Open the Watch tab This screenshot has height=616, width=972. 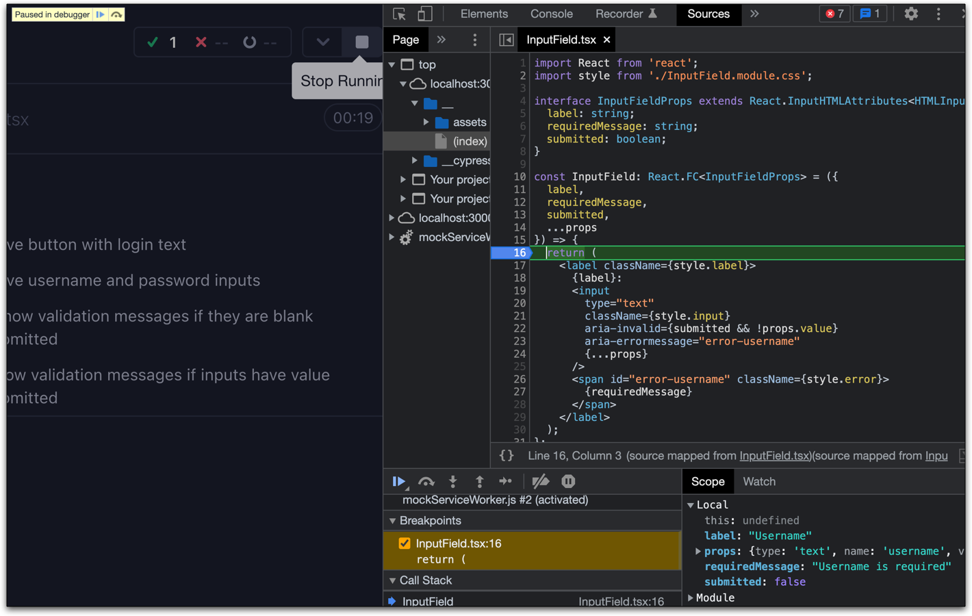pyautogui.click(x=758, y=481)
